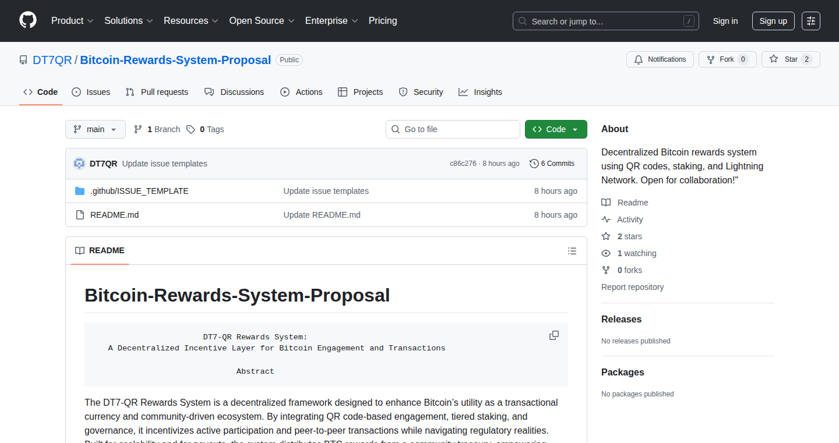This screenshot has width=839, height=443.
Task: Click Report repository link
Action: tap(632, 287)
